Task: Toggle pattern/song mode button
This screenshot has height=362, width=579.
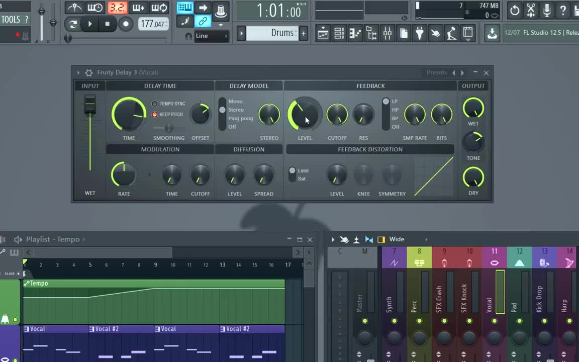Action: (73, 24)
